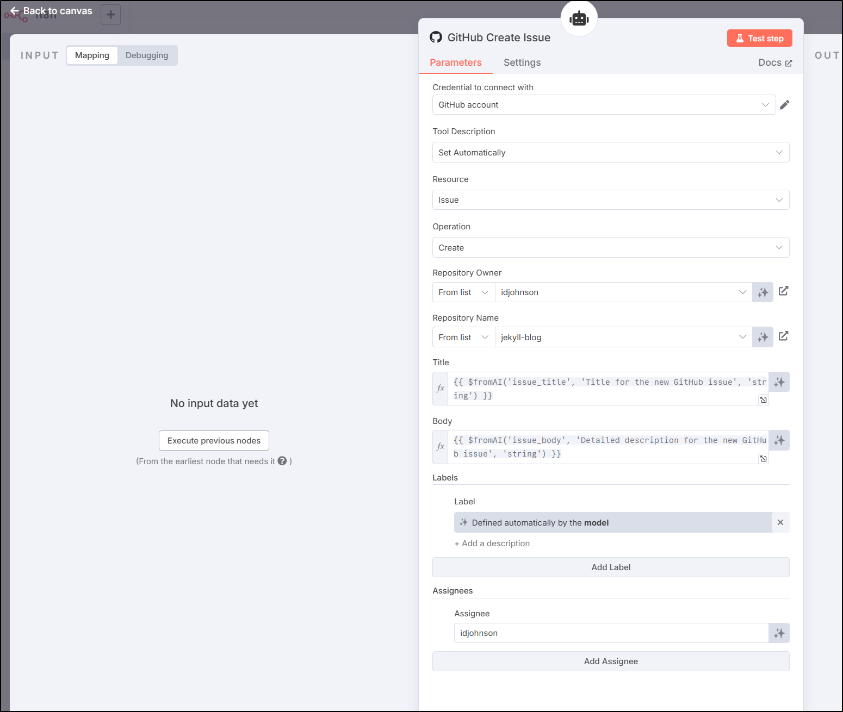The height and width of the screenshot is (712, 843).
Task: Open Repository Owner external link icon
Action: [783, 291]
